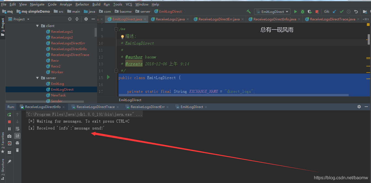Open Run panel settings gear
This screenshot has height=183, width=371.
359,107
